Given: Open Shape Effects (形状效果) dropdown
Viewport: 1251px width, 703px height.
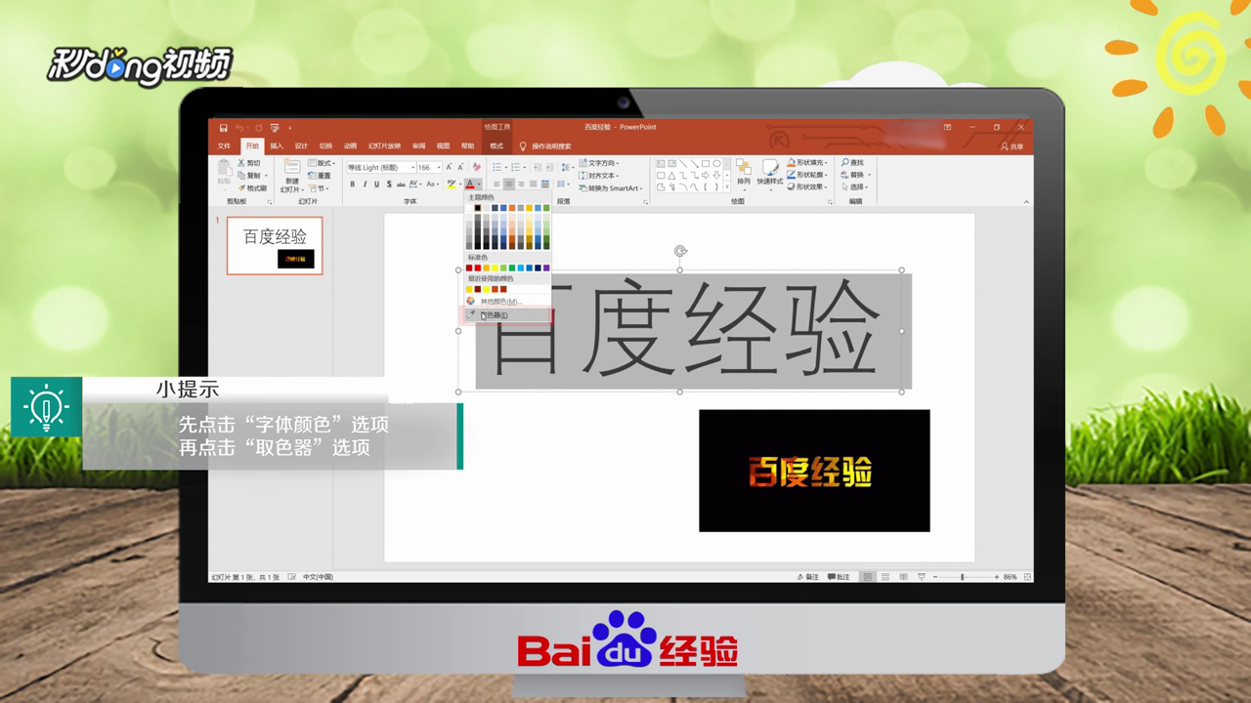Looking at the screenshot, I should pyautogui.click(x=807, y=186).
